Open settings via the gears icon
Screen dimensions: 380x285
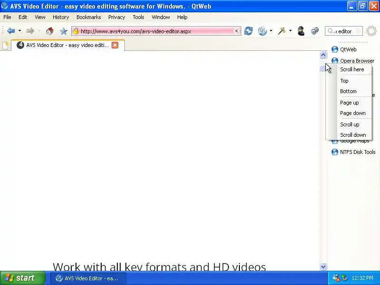314,31
